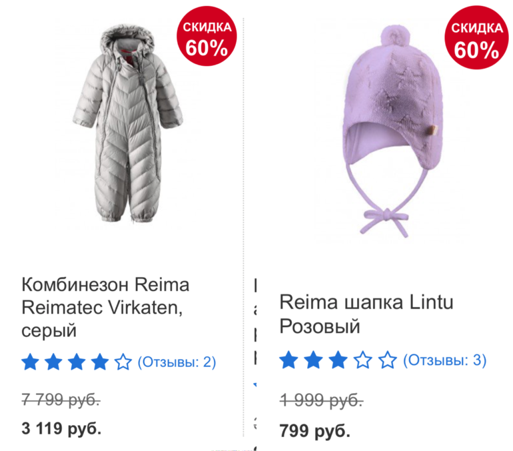Viewport: 513px width, 451px height.
Task: Click the empty fifth star under the Lintu hat
Action: pyautogui.click(x=387, y=361)
